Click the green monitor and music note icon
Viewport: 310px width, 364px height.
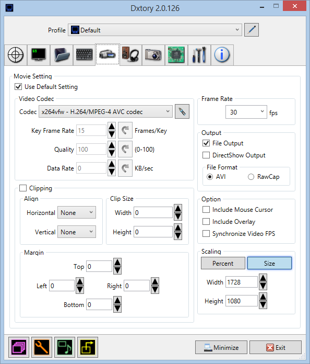point(65,347)
